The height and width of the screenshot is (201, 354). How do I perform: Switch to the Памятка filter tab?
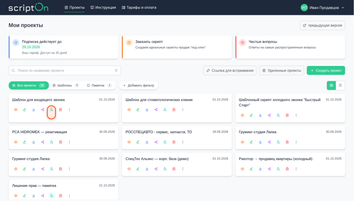click(99, 85)
